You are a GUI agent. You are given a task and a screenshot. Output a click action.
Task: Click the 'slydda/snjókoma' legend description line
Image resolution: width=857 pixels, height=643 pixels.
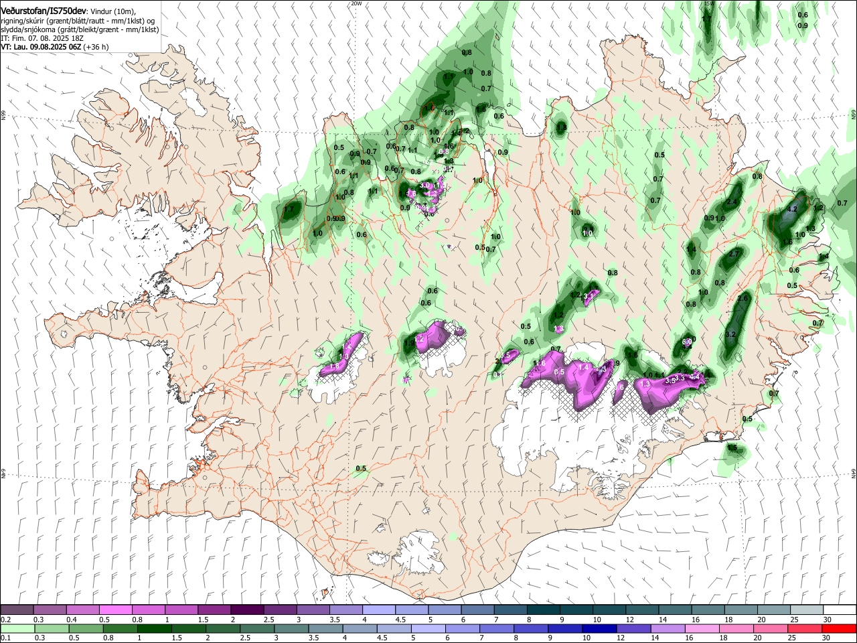(x=79, y=30)
